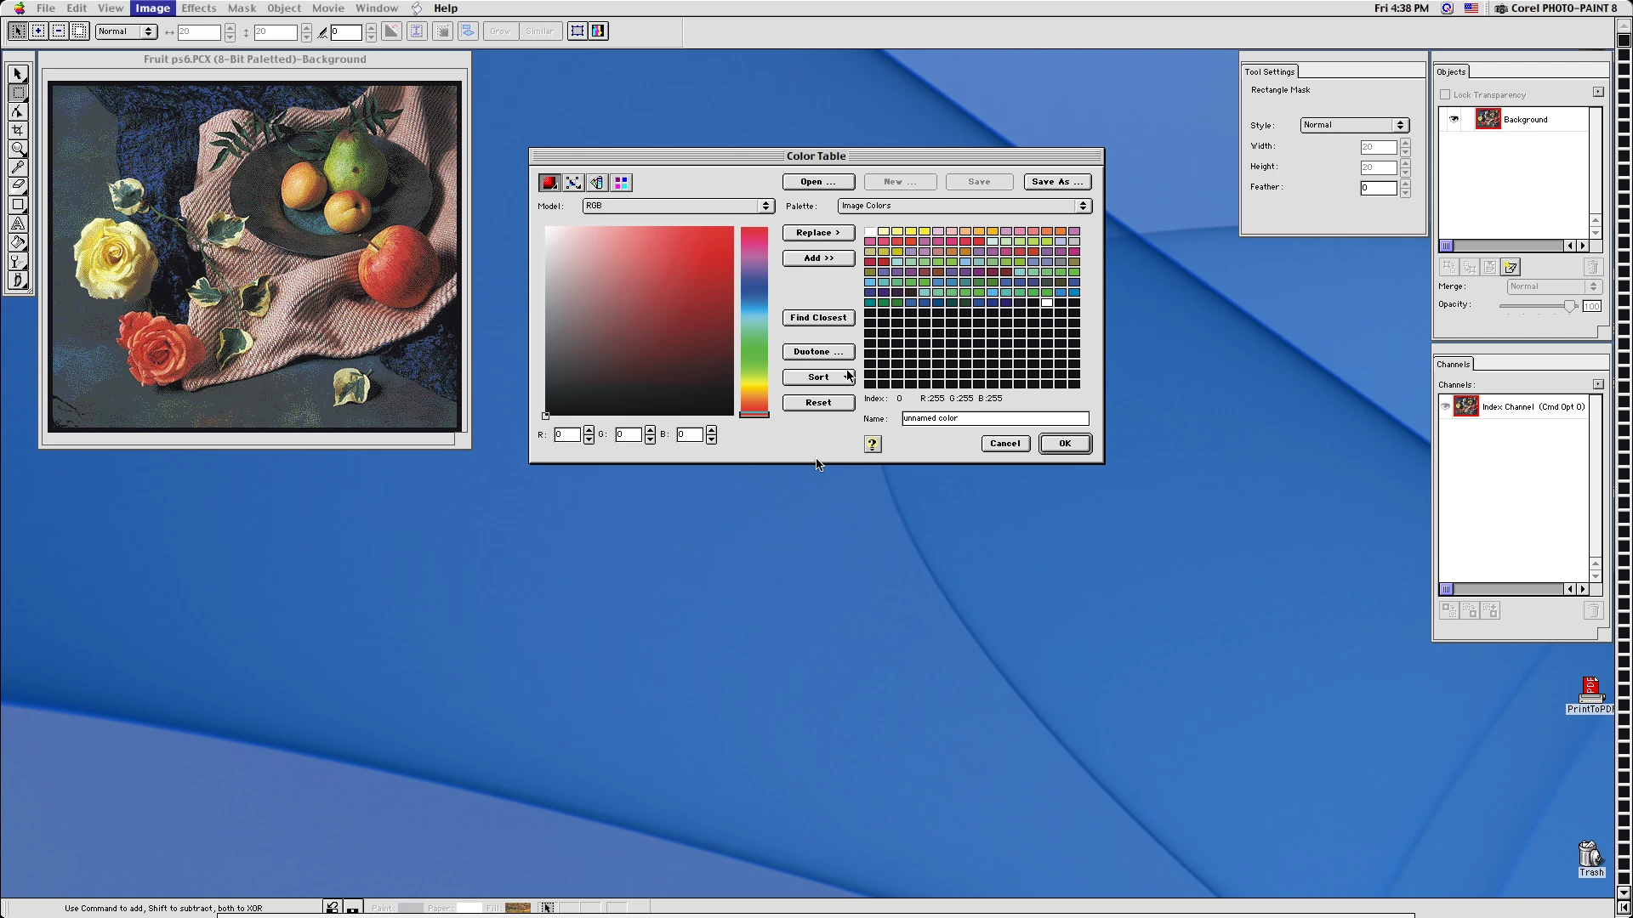Screen dimensions: 1633x918
Task: Select the Text tool
Action: click(18, 224)
